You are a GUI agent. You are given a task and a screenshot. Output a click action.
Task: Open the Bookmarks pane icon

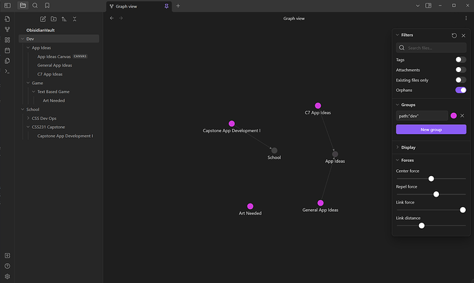click(x=47, y=5)
